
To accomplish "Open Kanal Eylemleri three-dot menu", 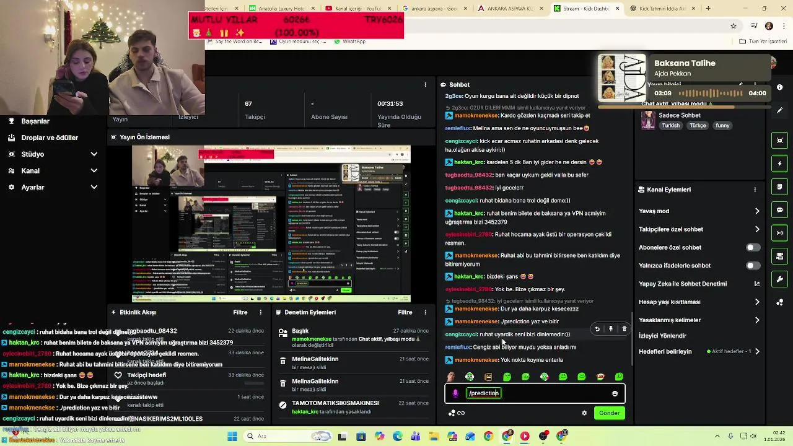I will [755, 190].
